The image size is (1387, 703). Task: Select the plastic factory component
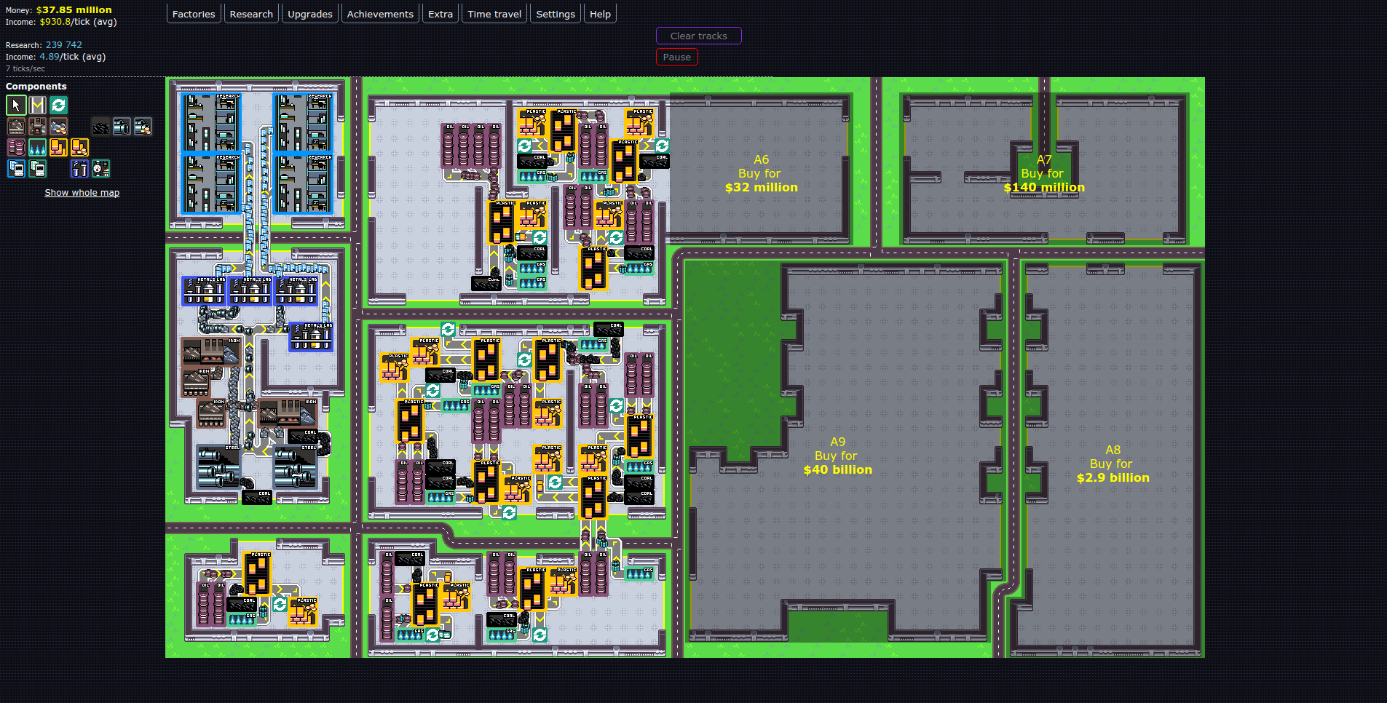[58, 146]
